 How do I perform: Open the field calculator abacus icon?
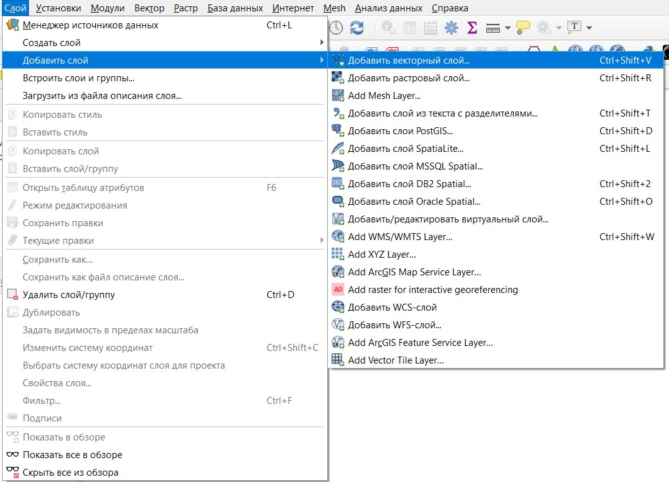[x=430, y=28]
